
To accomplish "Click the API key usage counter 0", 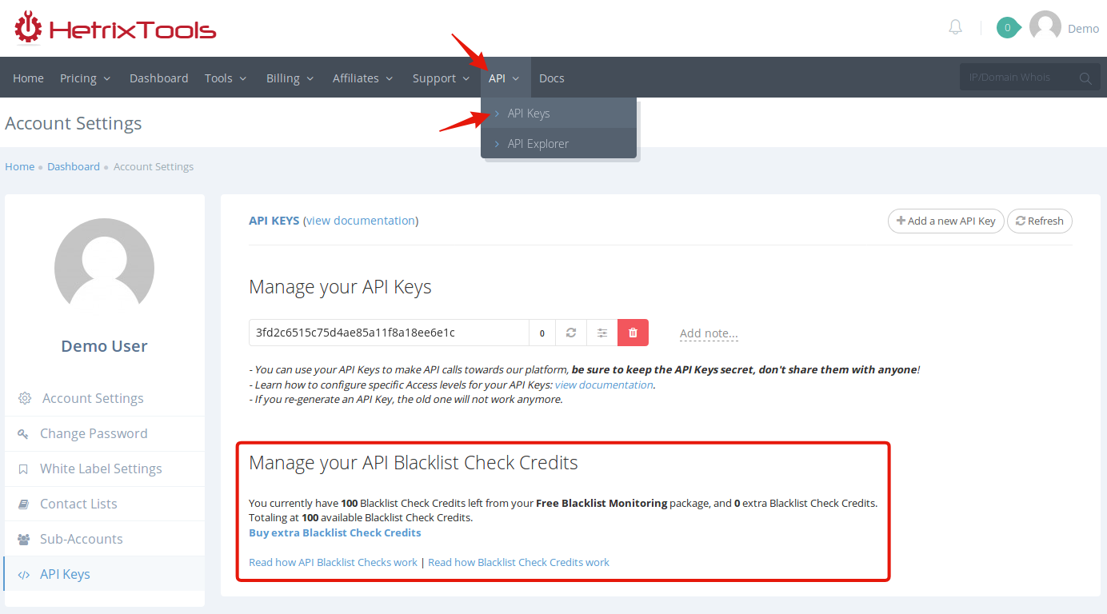I will 542,333.
